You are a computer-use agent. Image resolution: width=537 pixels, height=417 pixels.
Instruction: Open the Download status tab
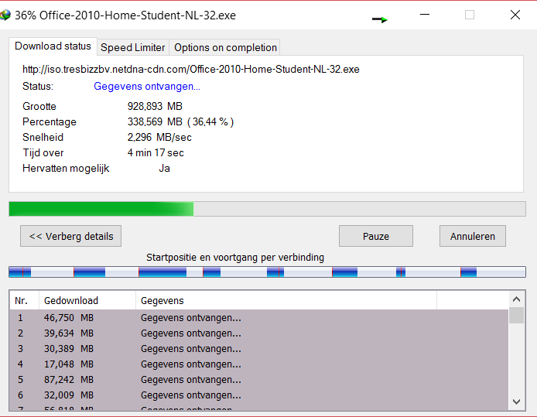pyautogui.click(x=53, y=46)
